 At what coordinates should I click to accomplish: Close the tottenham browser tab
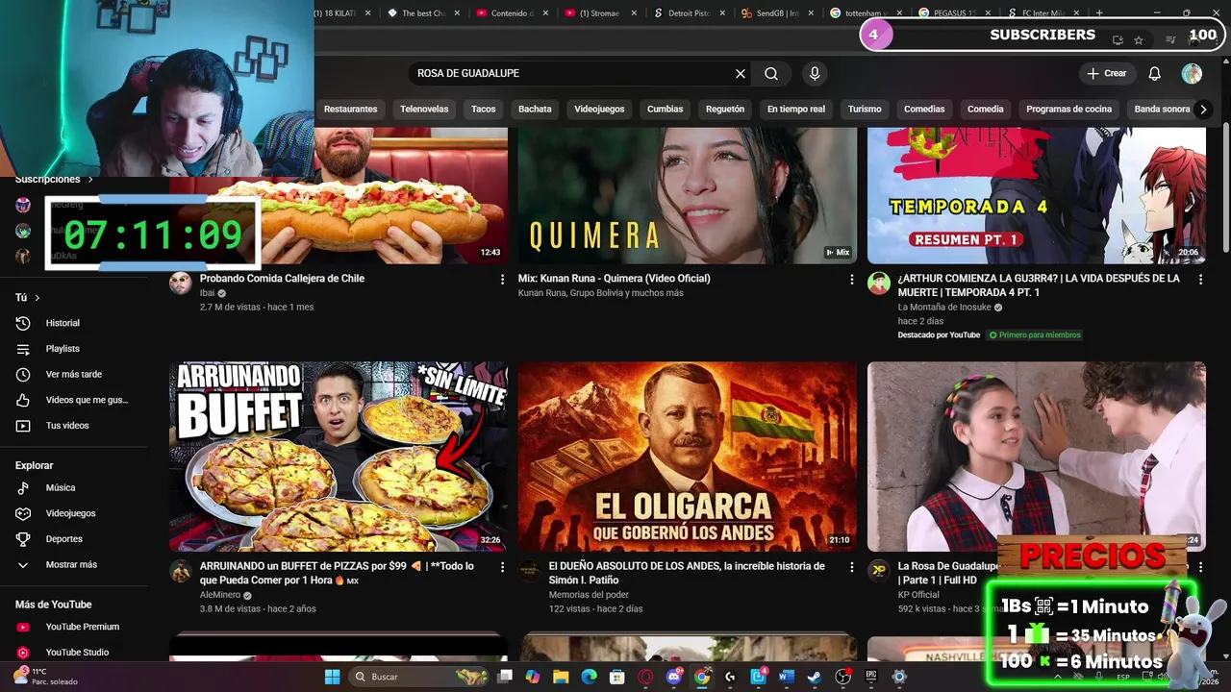900,13
